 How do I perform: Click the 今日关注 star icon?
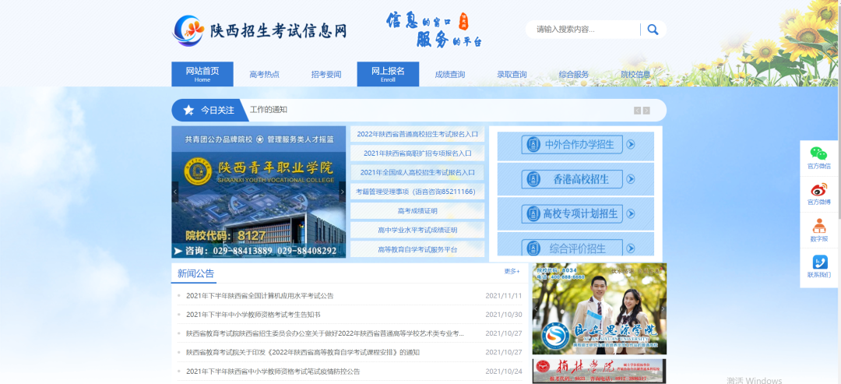(188, 110)
